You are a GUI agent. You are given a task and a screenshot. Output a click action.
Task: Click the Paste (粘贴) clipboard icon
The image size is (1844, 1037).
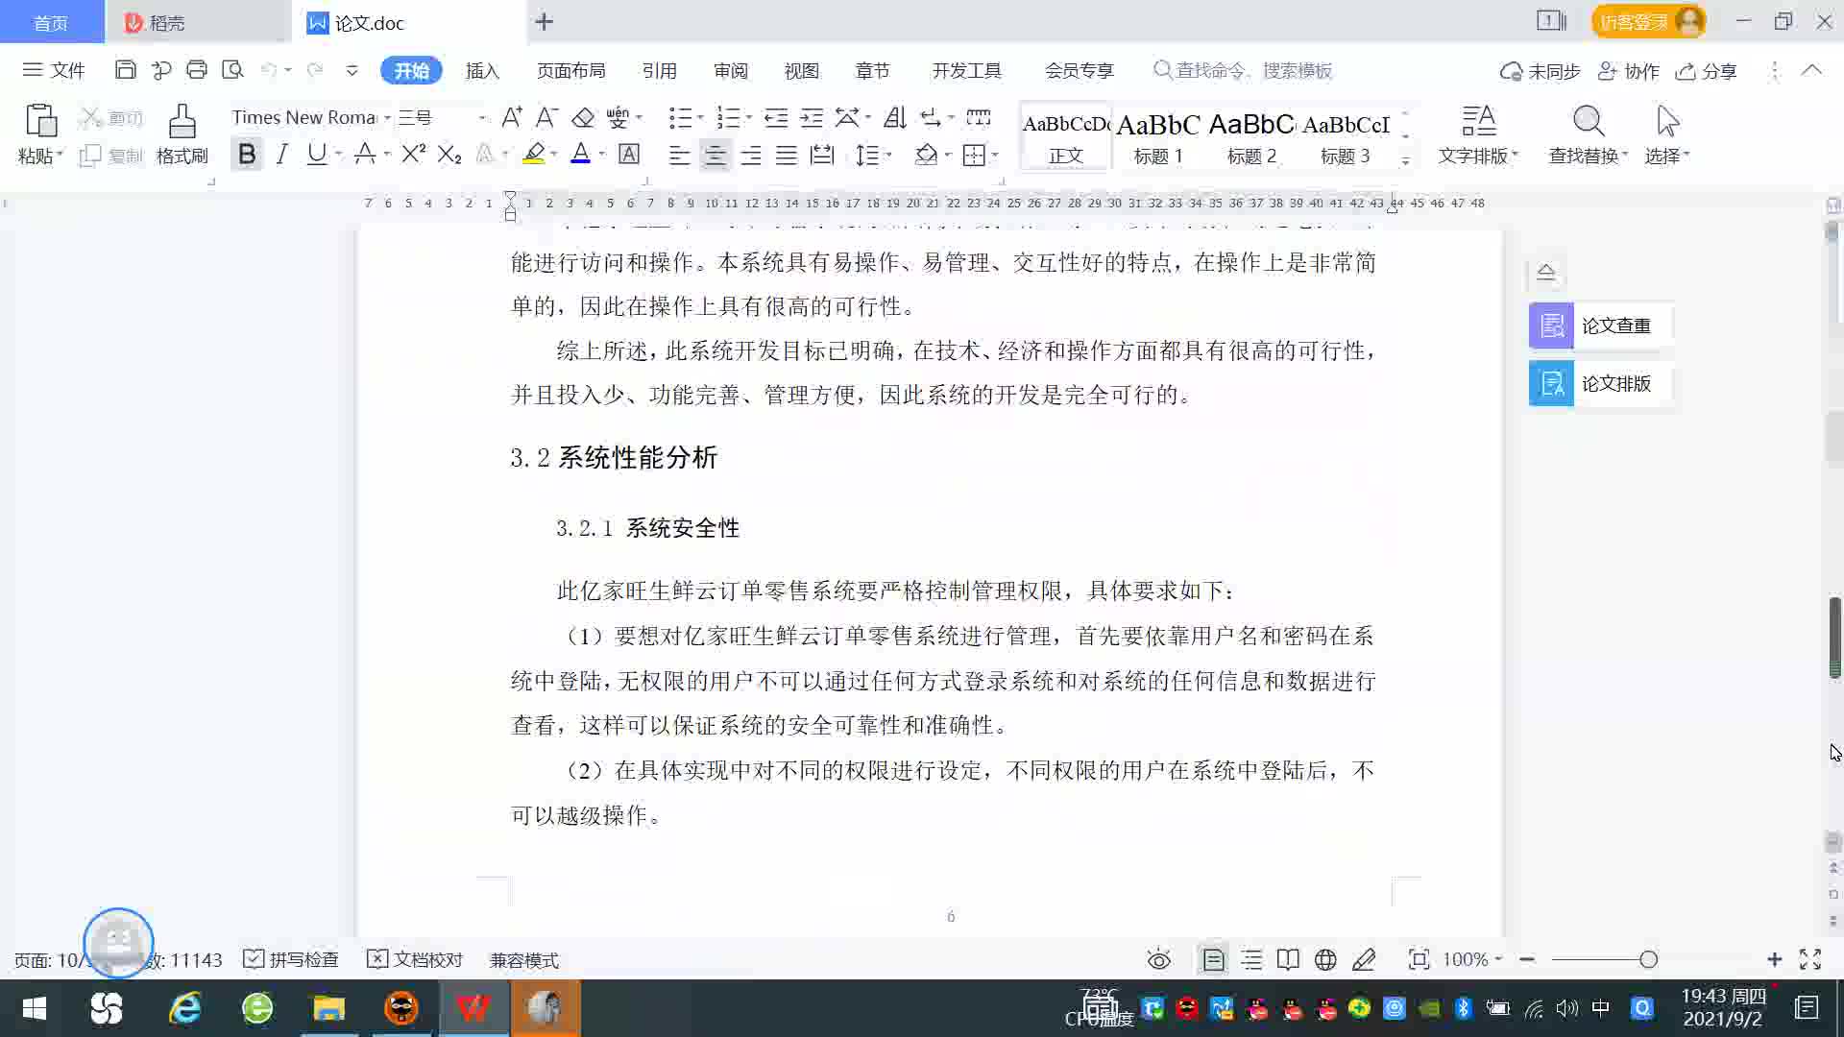pyautogui.click(x=40, y=122)
